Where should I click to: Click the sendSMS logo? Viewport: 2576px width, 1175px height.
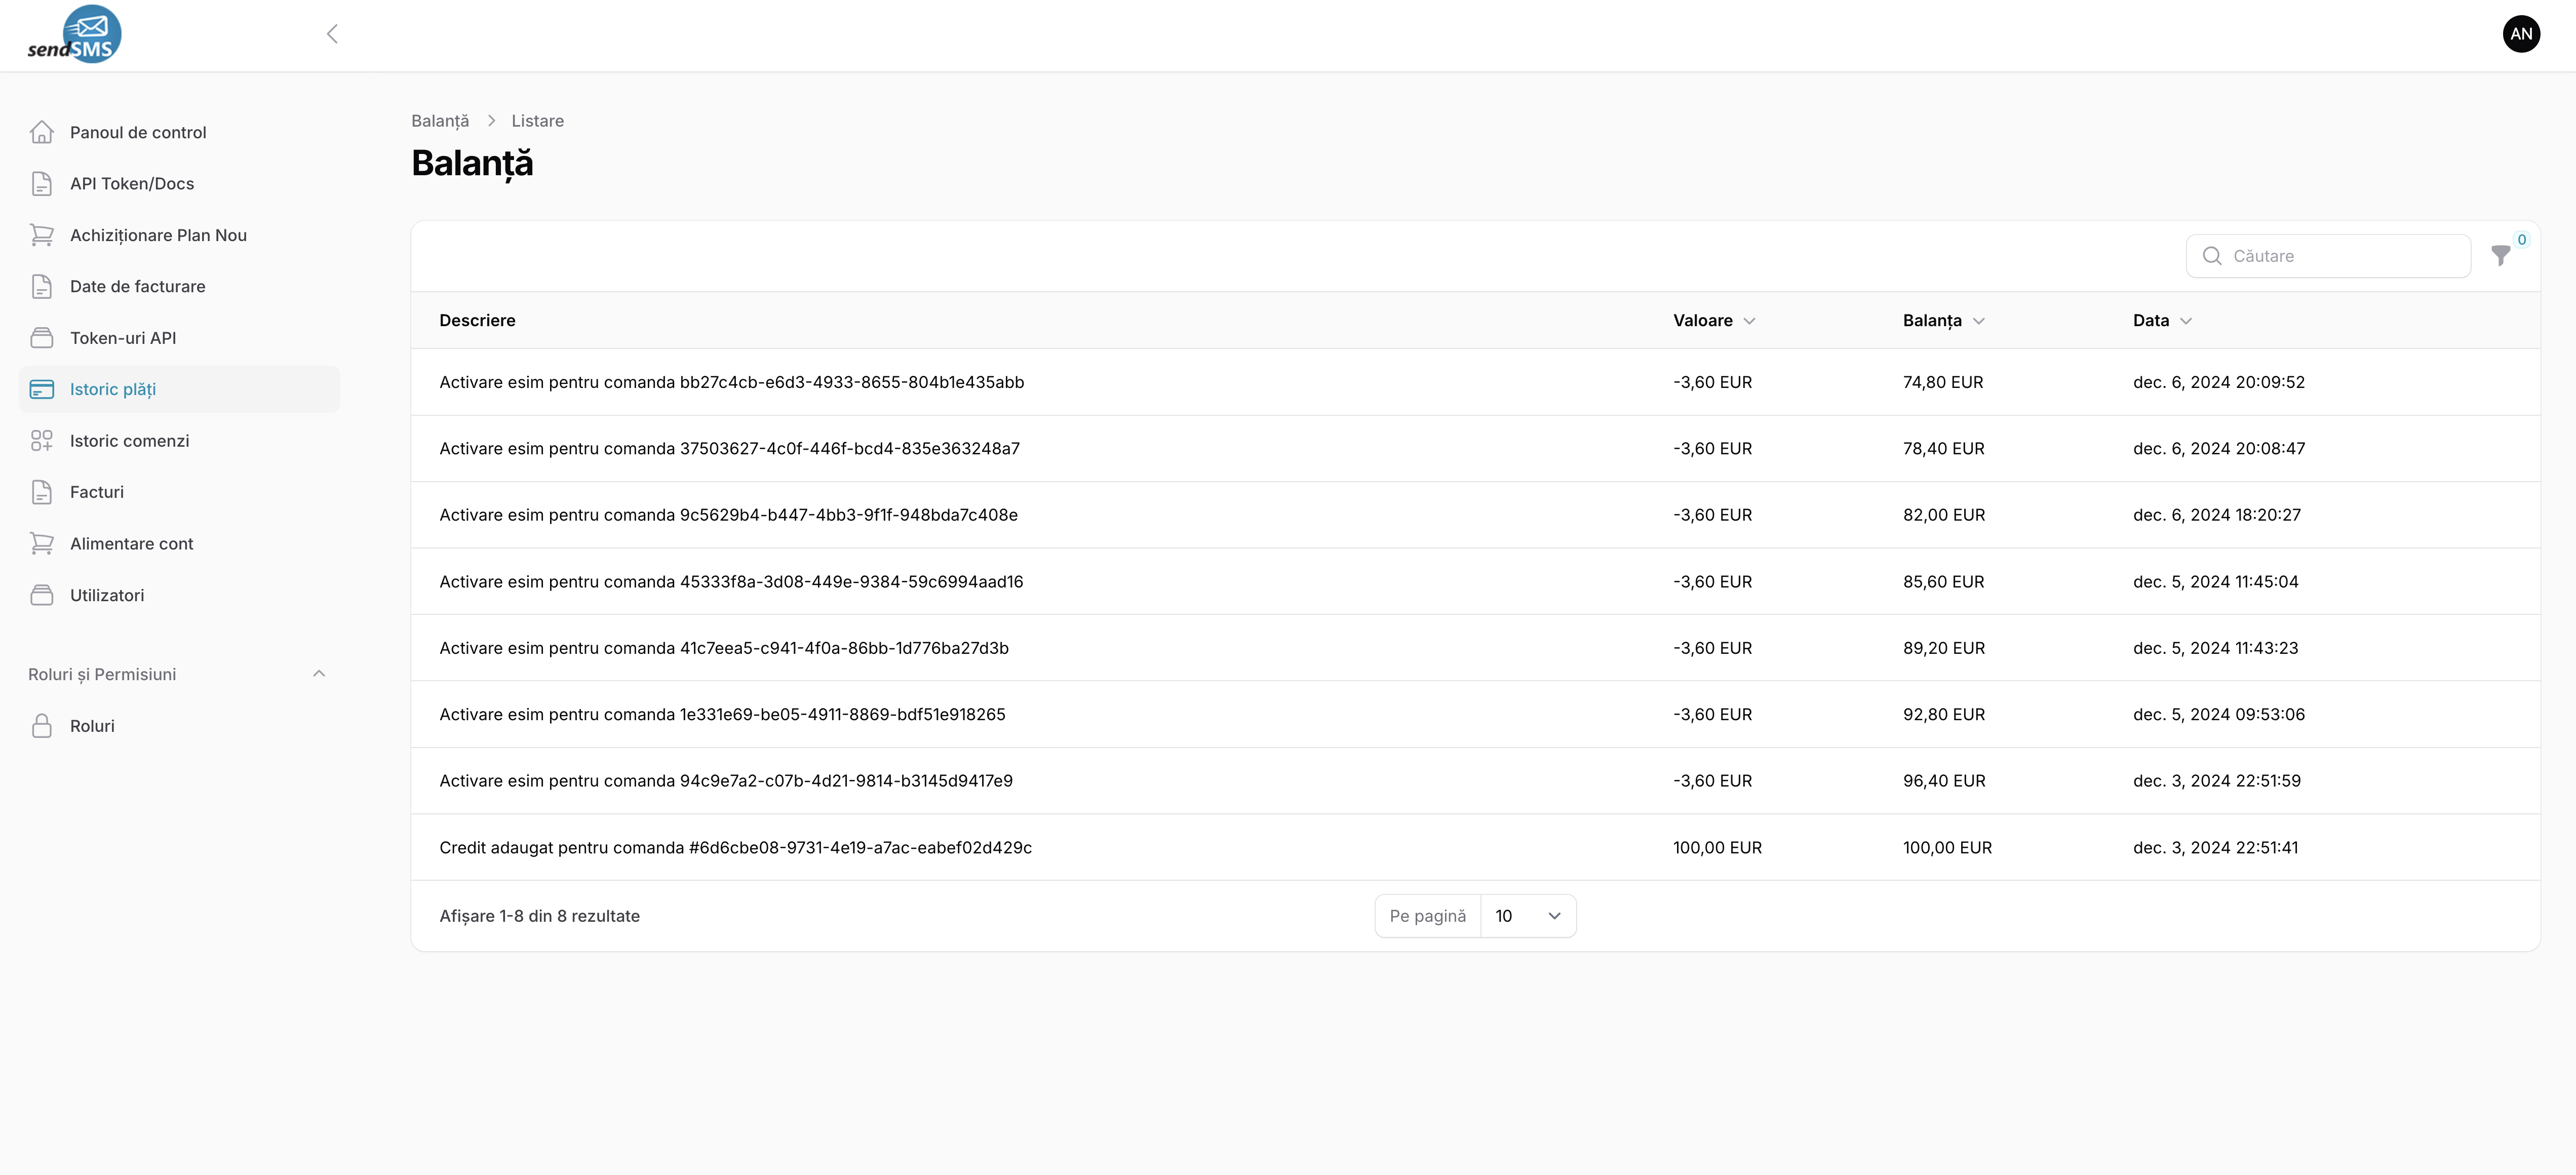(75, 35)
